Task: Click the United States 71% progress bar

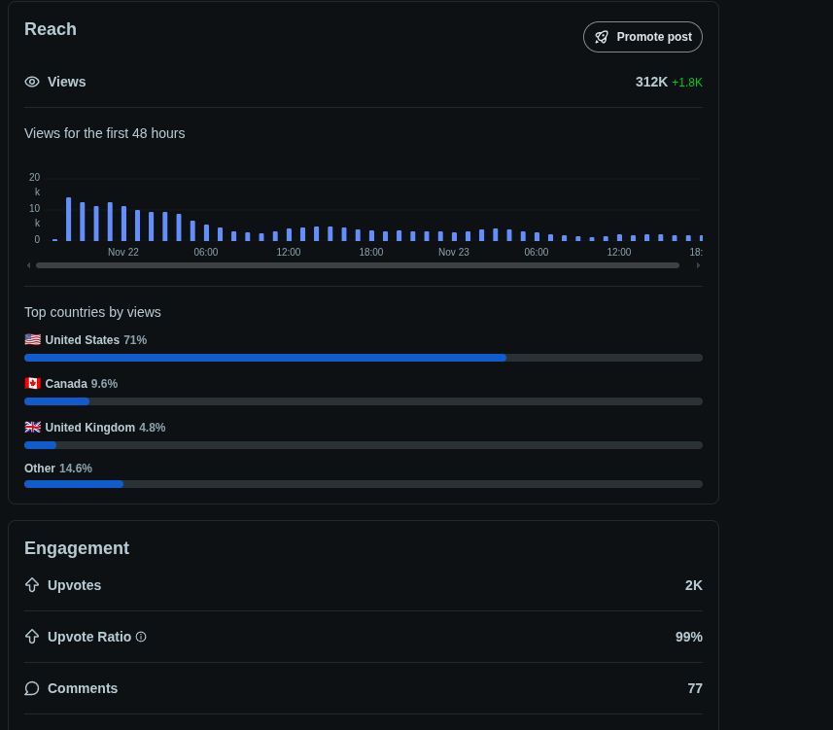Action: coord(364,358)
